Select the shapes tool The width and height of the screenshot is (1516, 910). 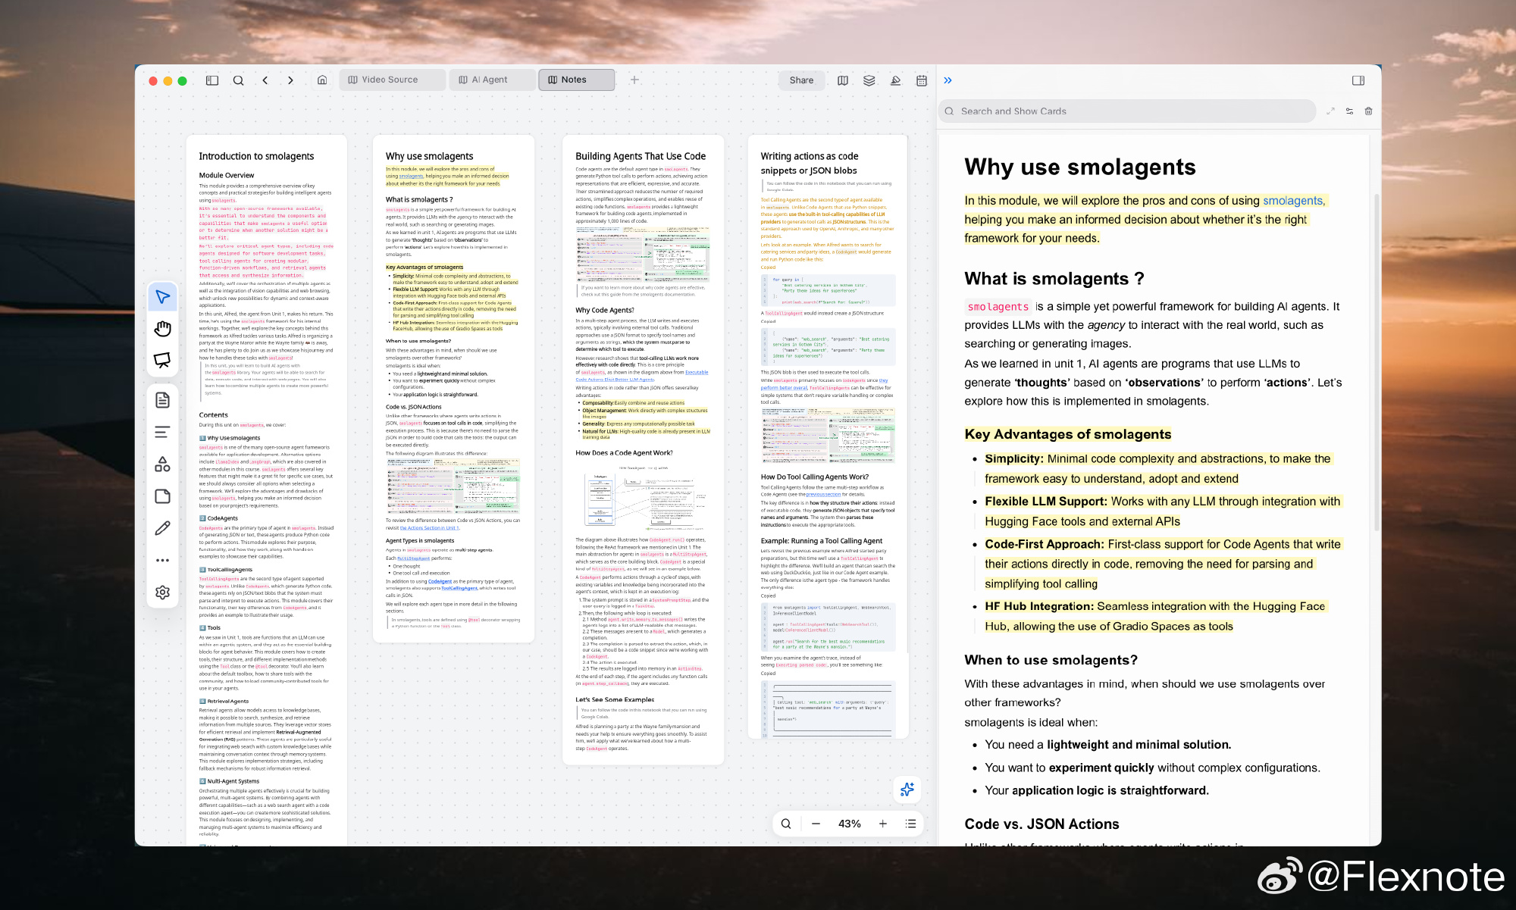click(x=162, y=464)
